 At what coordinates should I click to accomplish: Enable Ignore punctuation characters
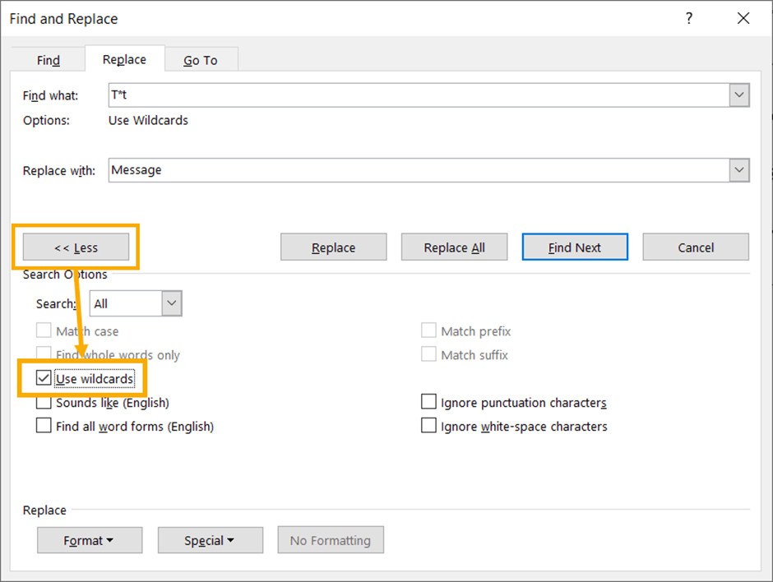(x=428, y=401)
